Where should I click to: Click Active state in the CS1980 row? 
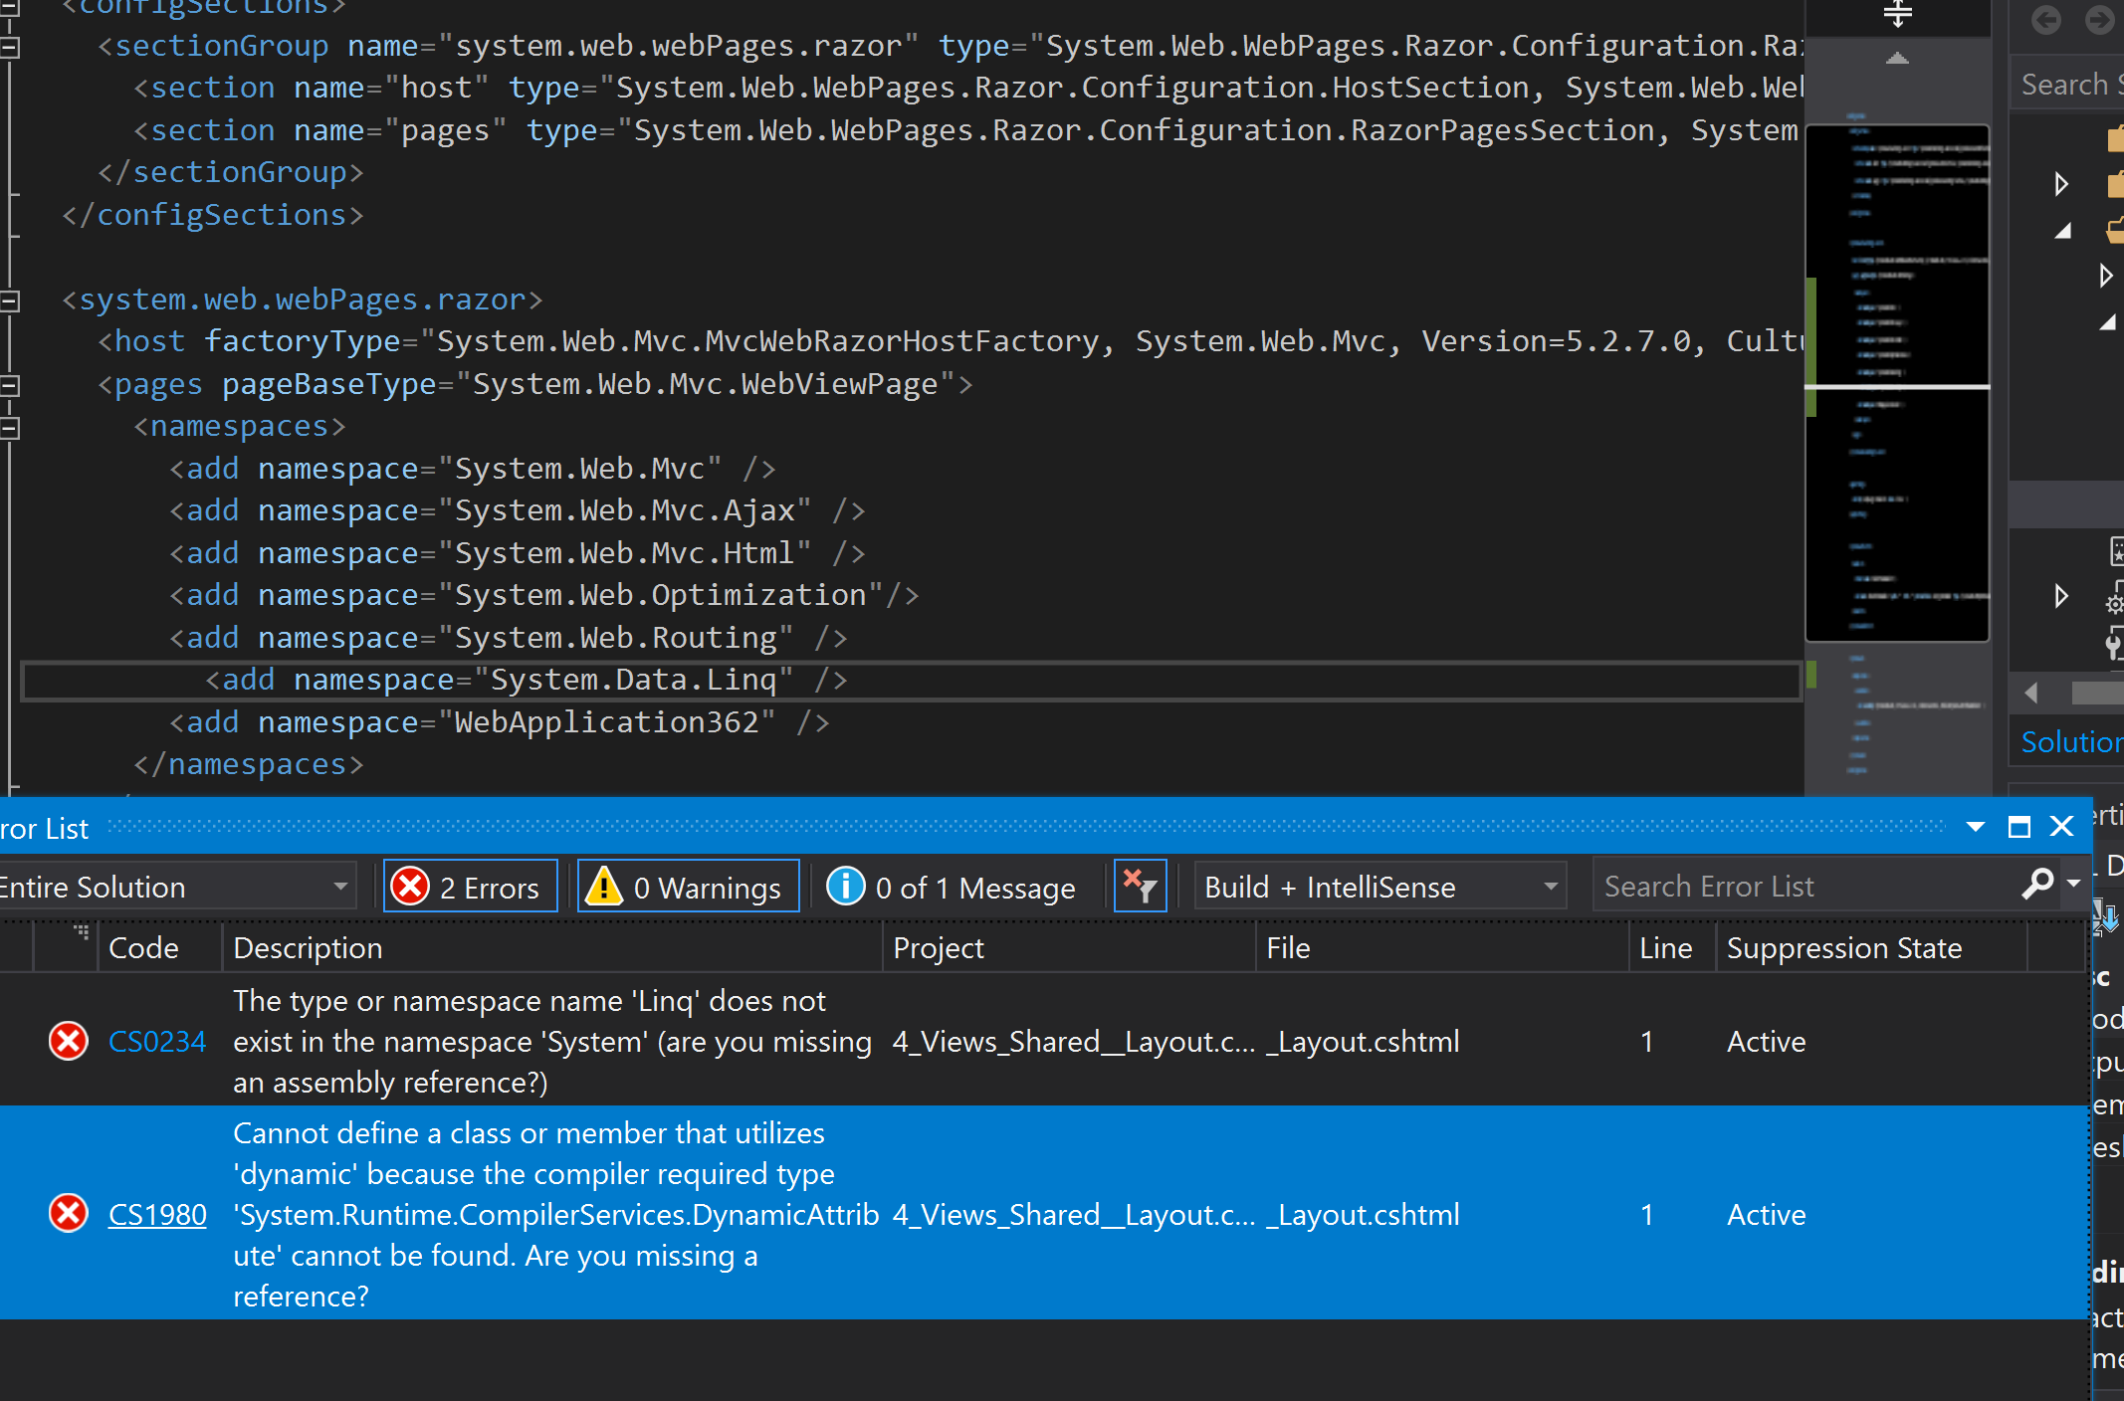[x=1766, y=1215]
